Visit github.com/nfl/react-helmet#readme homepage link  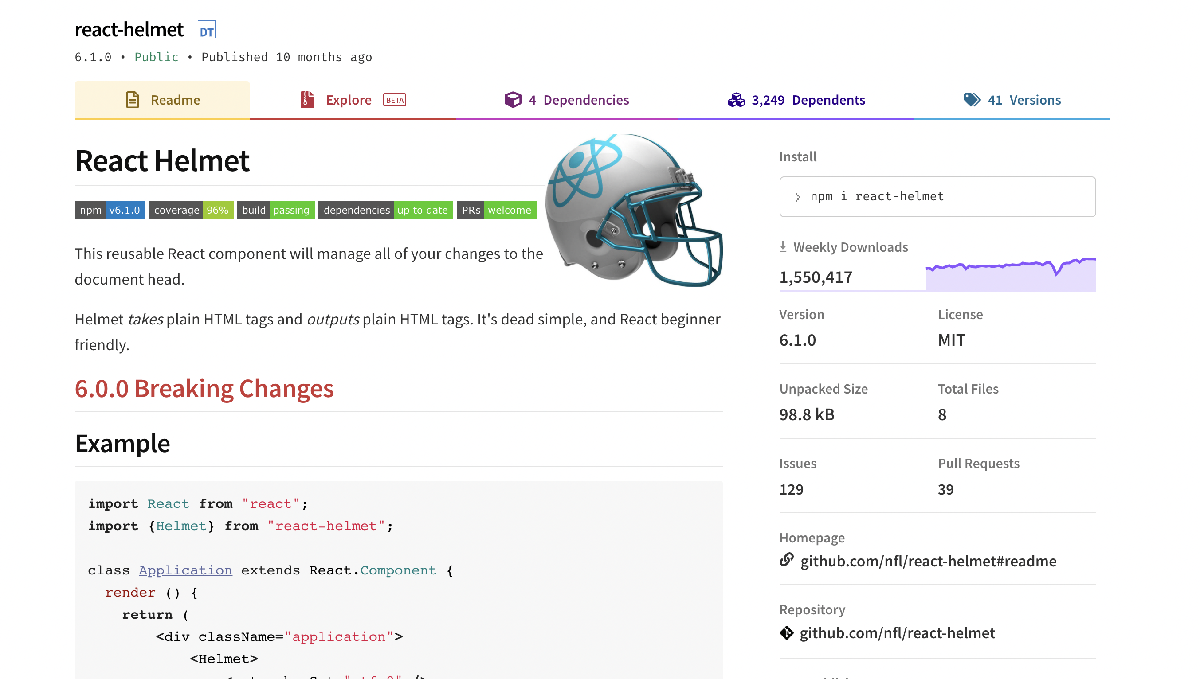928,561
